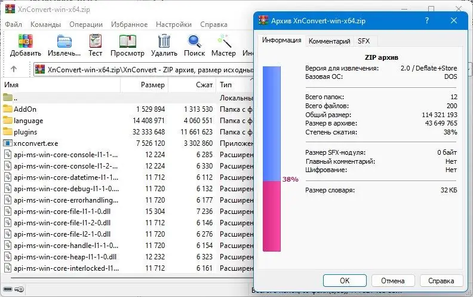
Task: Click the WinRAR icon in dialog title
Action: click(x=263, y=20)
